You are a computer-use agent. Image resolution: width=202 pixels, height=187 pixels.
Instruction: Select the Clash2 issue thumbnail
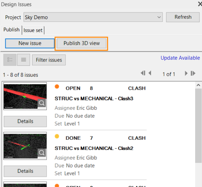pos(25,146)
